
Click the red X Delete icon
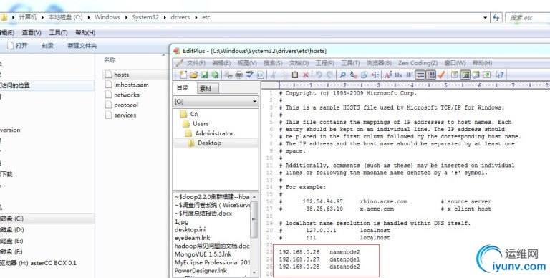point(306,75)
